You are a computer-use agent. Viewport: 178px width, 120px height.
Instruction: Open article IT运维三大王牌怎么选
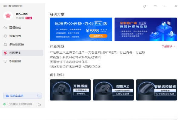(97, 52)
